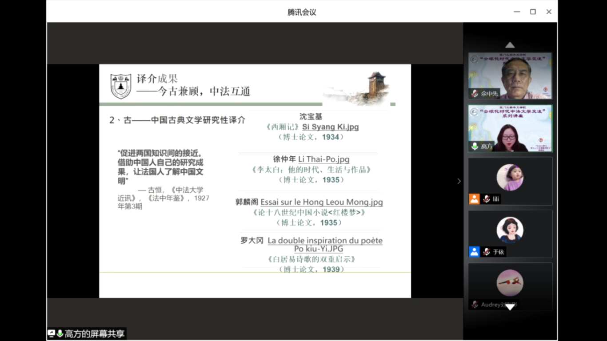Maximize the 腾讯会议 window
The height and width of the screenshot is (341, 607).
pyautogui.click(x=533, y=12)
